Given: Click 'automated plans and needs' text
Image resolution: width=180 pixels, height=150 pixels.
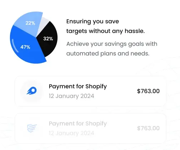Looking at the screenshot, I should (108, 54).
